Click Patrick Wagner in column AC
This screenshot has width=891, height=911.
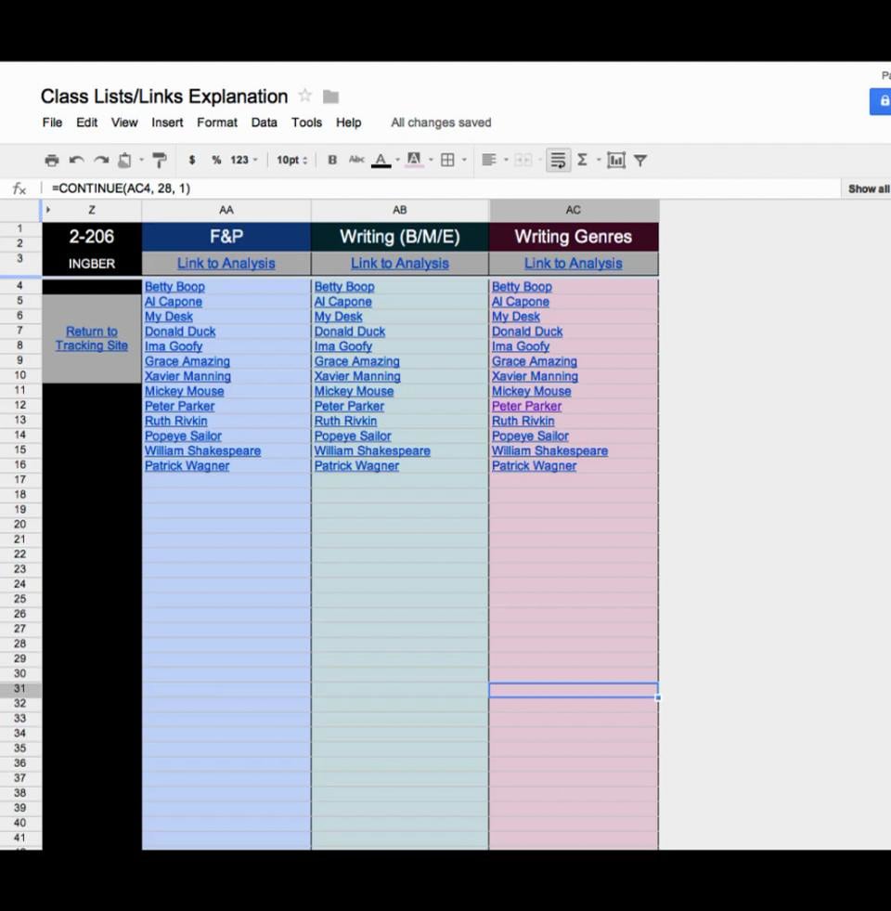(x=535, y=466)
